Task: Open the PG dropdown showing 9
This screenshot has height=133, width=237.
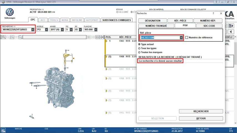Action: 71,30
